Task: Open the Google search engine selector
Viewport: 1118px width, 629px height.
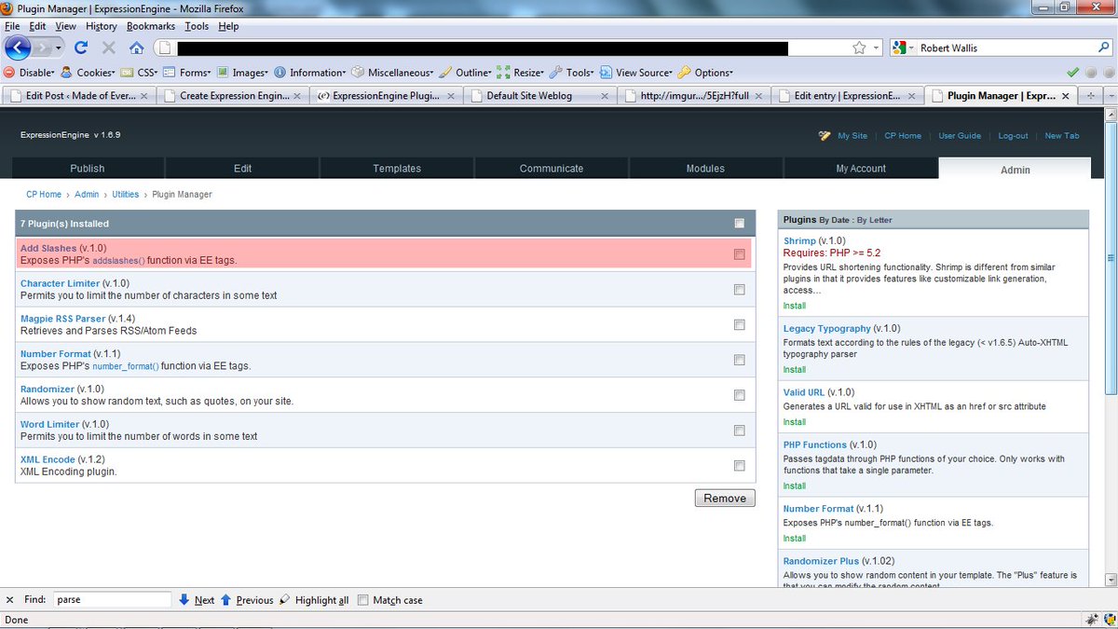Action: 903,48
